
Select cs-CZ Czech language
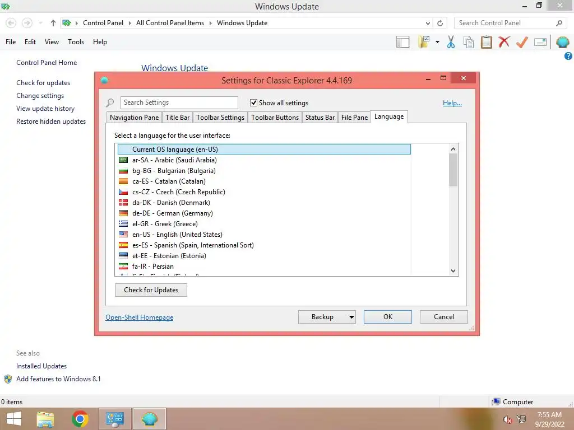click(x=264, y=192)
